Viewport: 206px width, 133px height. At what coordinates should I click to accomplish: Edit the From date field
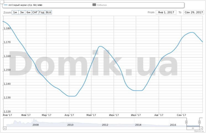(x=166, y=12)
